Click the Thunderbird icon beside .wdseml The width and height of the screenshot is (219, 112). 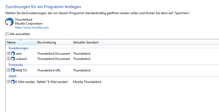(x=13, y=59)
